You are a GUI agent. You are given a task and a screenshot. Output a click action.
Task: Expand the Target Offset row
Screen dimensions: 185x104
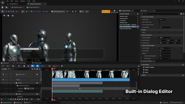tap(141, 43)
